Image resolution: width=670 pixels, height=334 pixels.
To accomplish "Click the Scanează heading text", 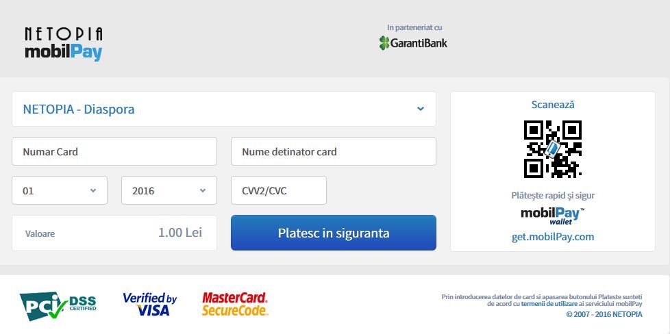I will pos(552,105).
